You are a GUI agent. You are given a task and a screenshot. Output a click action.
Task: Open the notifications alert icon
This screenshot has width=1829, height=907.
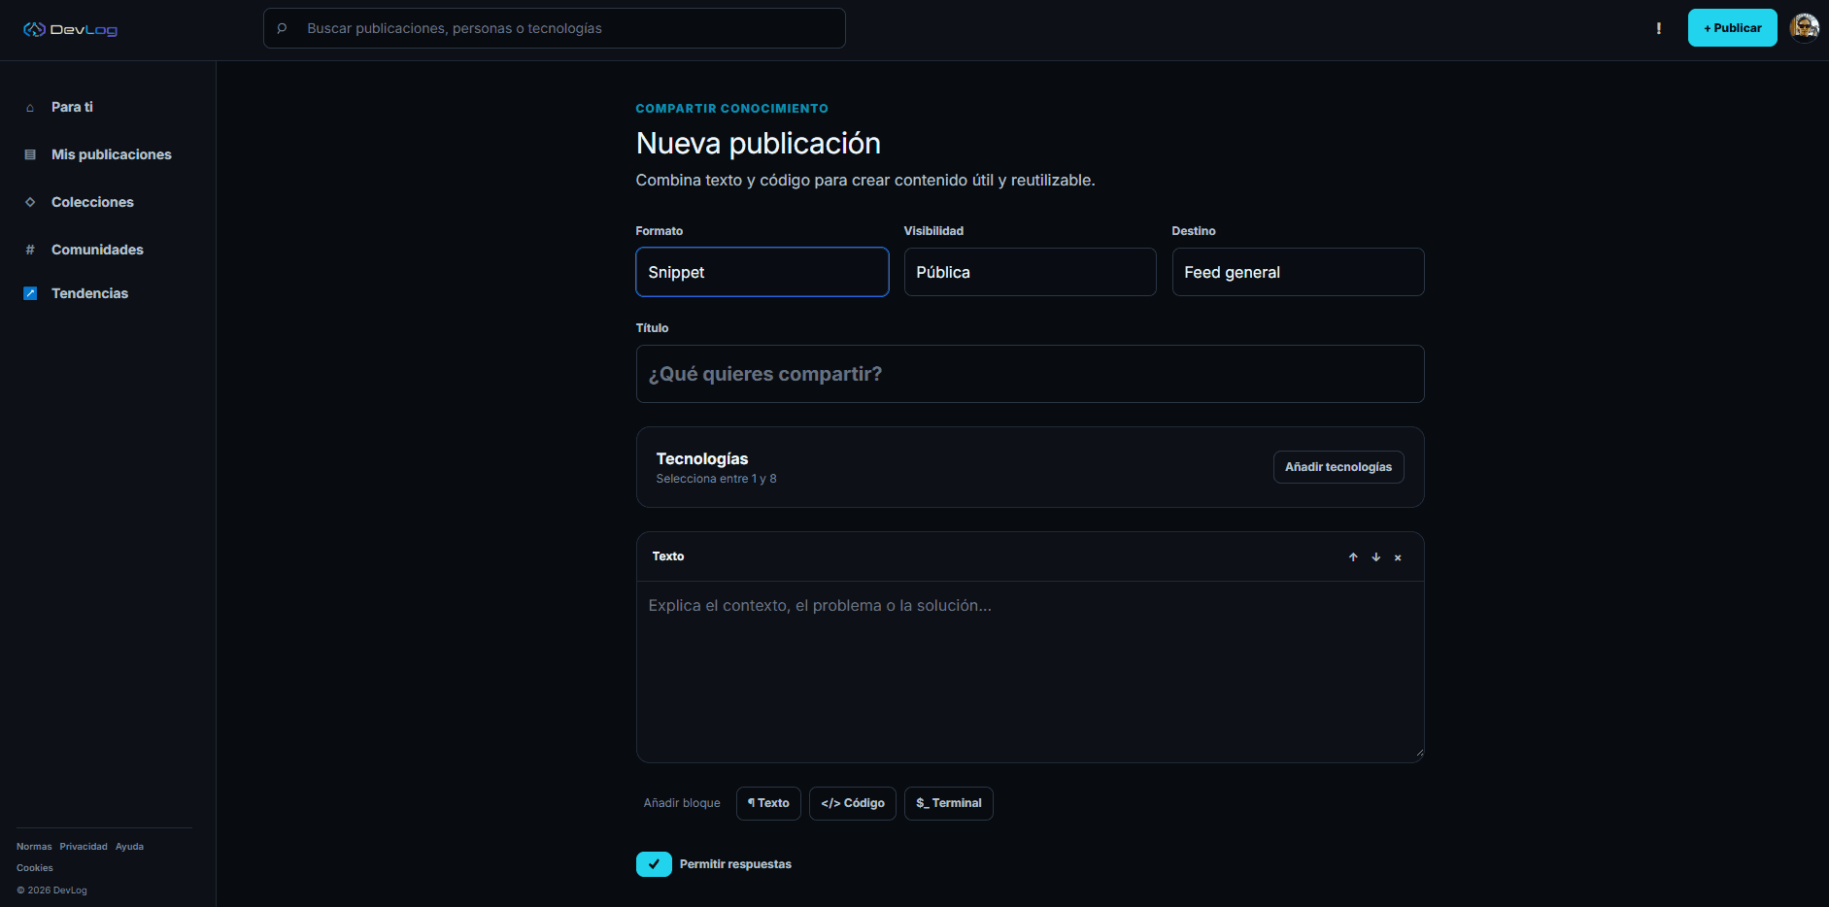(1658, 28)
